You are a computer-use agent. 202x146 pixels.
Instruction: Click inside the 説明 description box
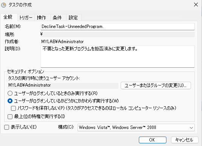tap(118, 56)
